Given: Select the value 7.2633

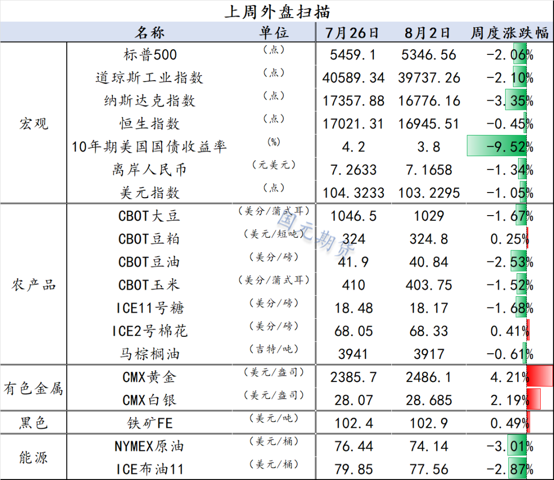Looking at the screenshot, I should click(x=353, y=170).
